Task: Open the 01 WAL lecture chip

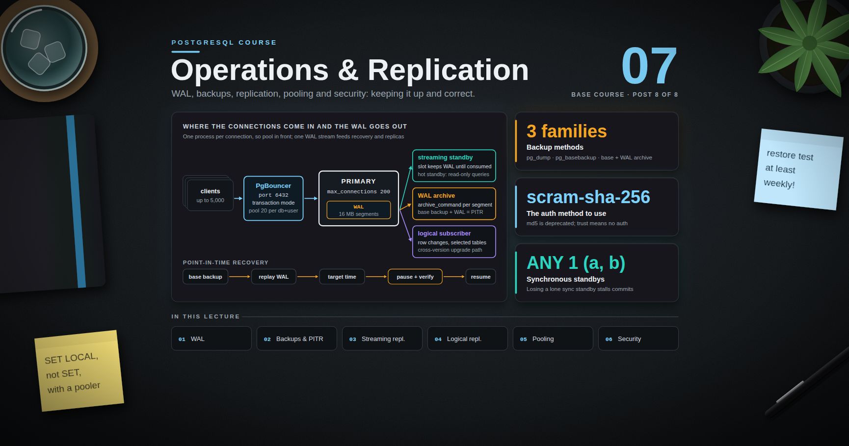Action: 211,339
